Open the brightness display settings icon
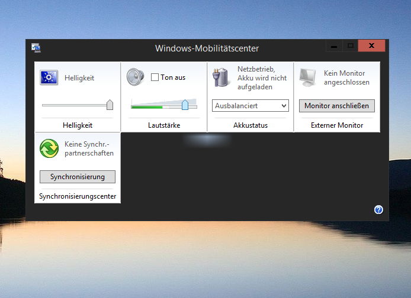Image resolution: width=411 pixels, height=298 pixels. [x=49, y=77]
